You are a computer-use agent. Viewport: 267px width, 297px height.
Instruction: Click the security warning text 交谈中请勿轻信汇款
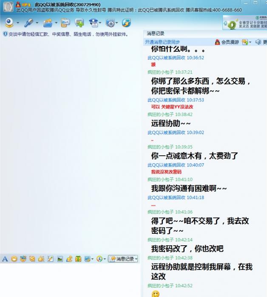click(x=68, y=34)
